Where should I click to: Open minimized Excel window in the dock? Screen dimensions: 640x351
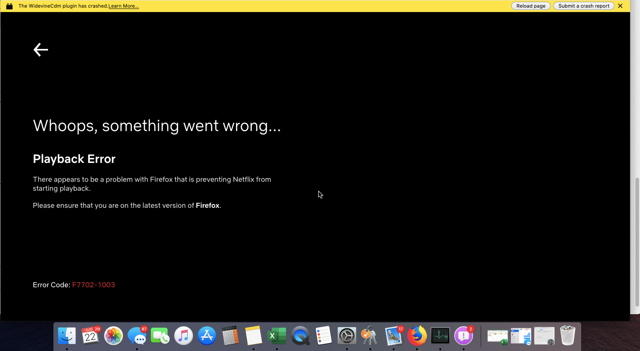(498, 337)
